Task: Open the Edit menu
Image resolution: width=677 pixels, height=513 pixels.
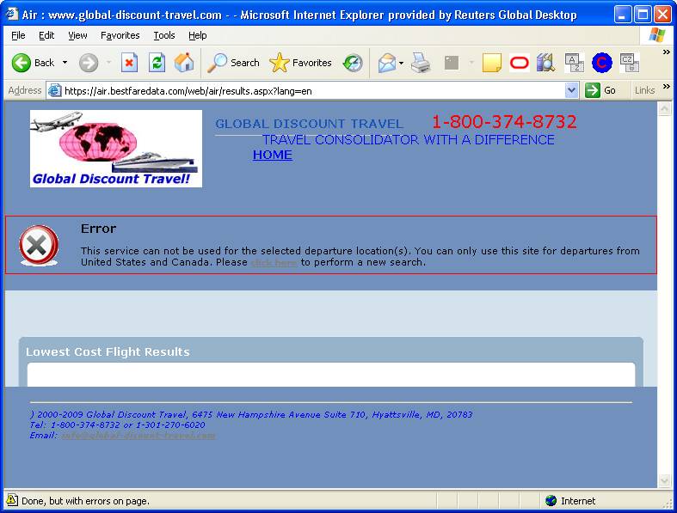Action: pos(46,35)
